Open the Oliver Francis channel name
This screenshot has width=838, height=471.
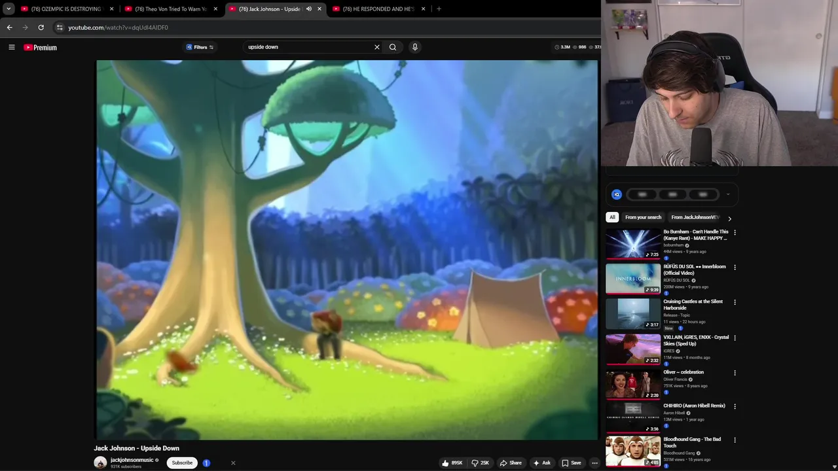(675, 379)
